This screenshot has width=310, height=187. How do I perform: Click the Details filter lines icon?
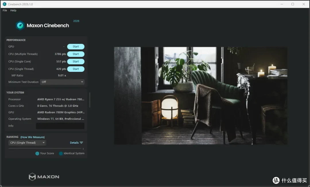coord(82,143)
